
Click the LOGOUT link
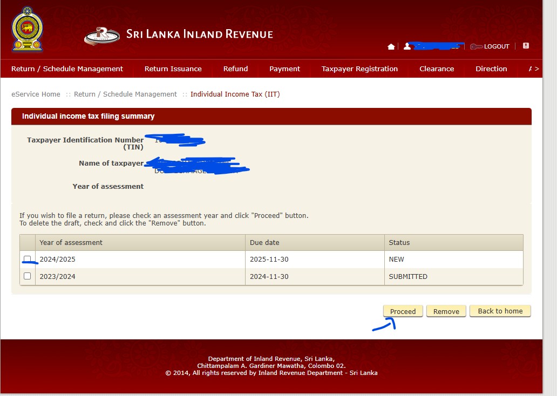click(497, 47)
